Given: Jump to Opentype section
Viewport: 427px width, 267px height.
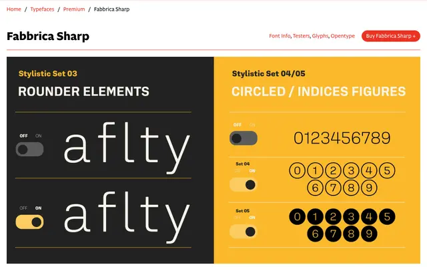Looking at the screenshot, I should coord(342,36).
